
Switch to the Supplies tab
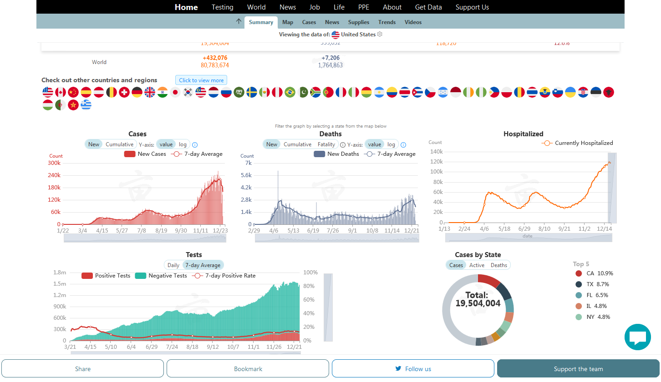tap(359, 22)
